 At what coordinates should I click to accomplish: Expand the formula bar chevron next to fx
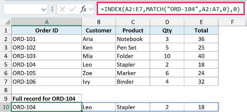[x=91, y=10]
